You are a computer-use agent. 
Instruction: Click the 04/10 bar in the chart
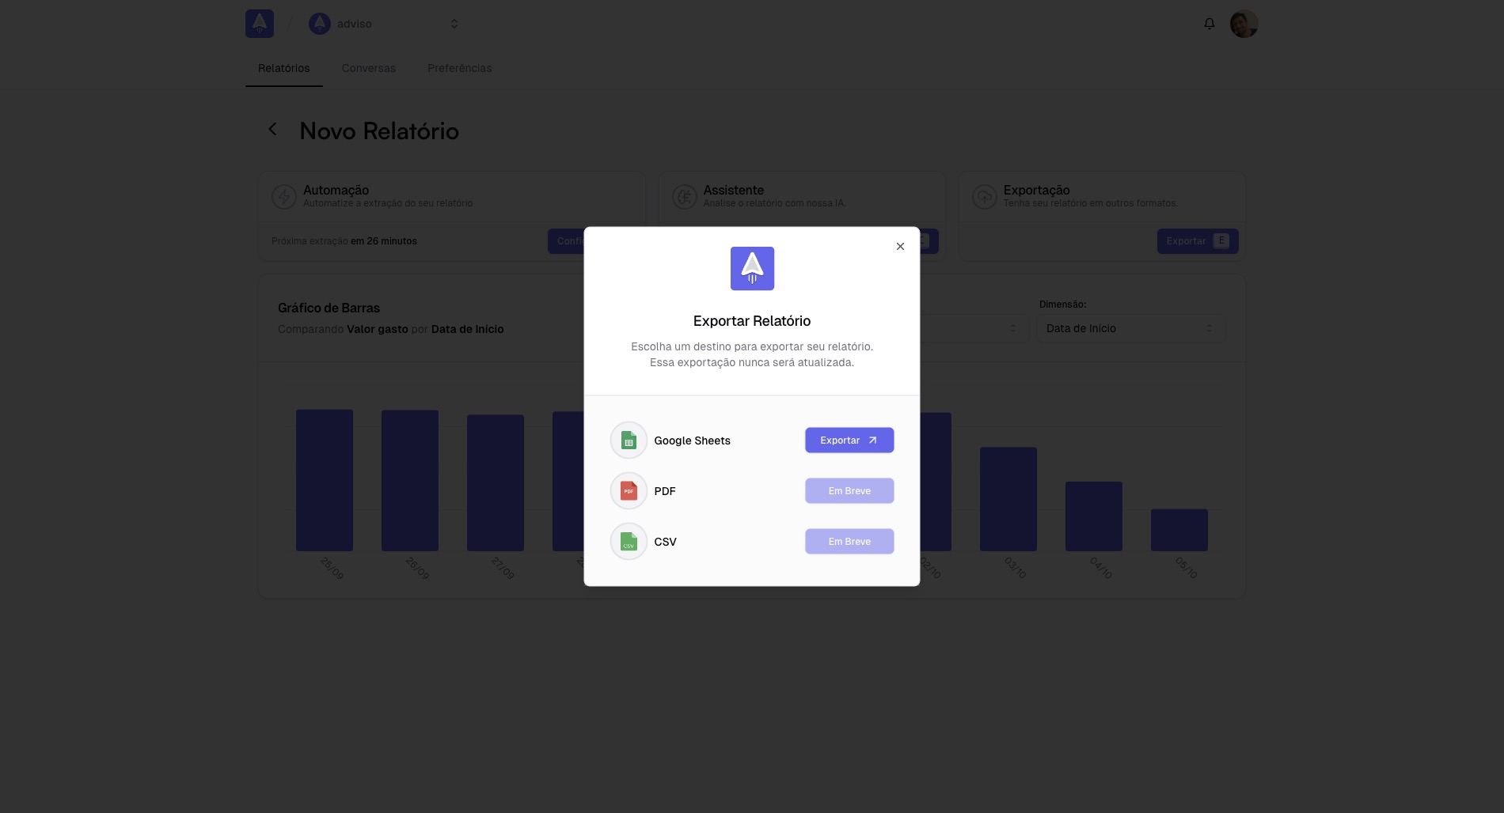tap(1094, 516)
